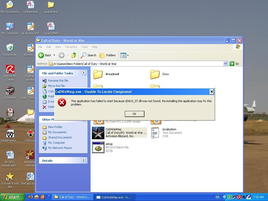Launch Firefox from Quick Launch
This screenshot has height=201, width=268.
[x=31, y=197]
